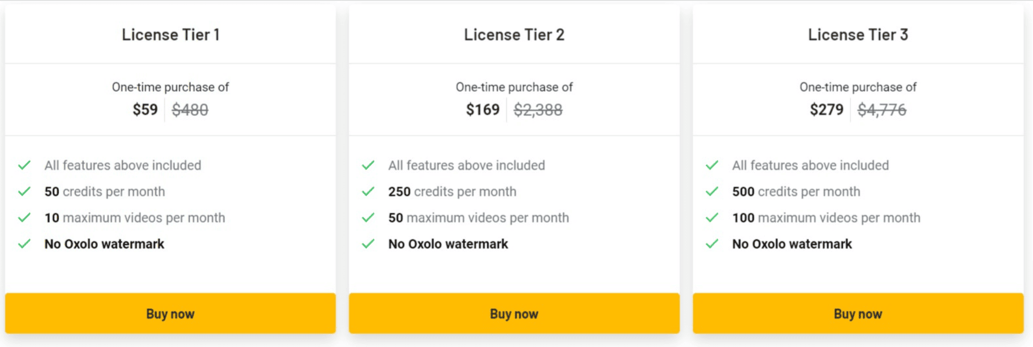The width and height of the screenshot is (1033, 347).
Task: Click the $59 price in Tier 1
Action: pyautogui.click(x=145, y=109)
